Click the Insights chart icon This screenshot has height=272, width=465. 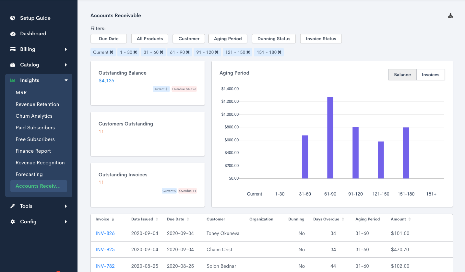coord(12,80)
